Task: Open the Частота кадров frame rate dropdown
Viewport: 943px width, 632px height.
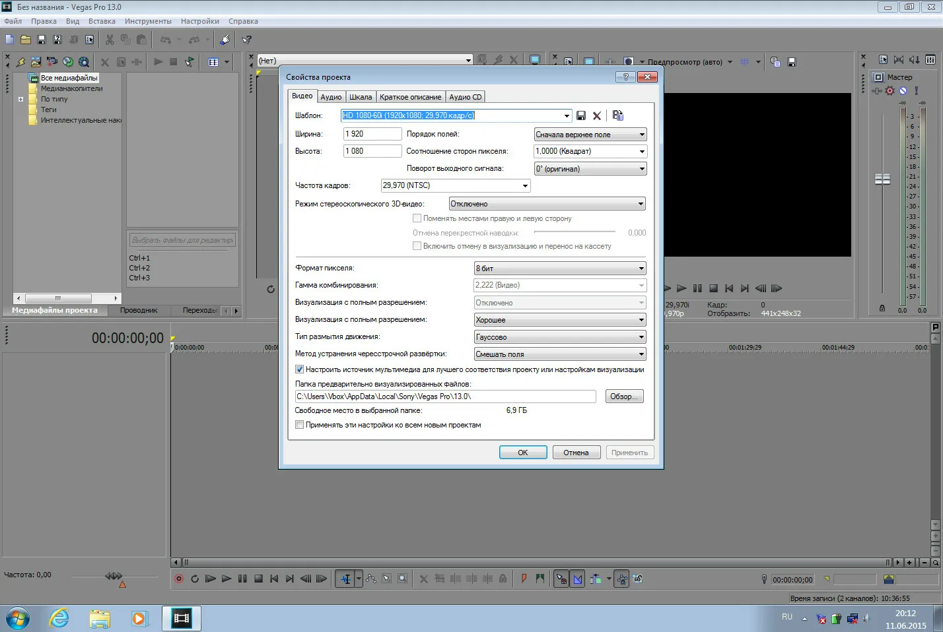Action: [525, 186]
